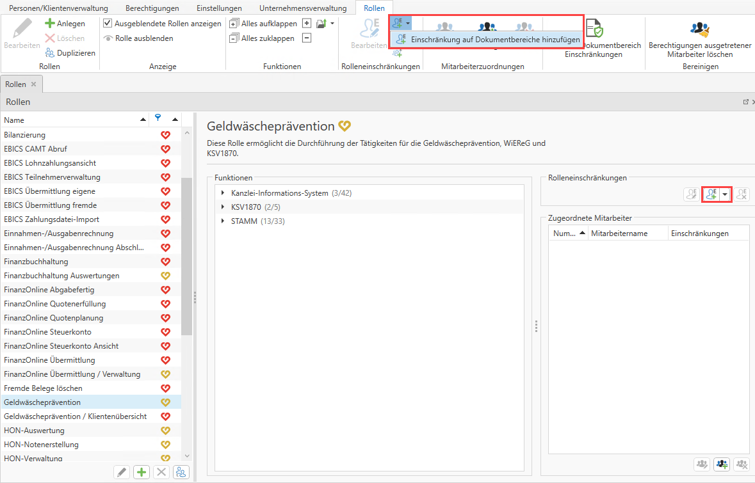Click duplicate role button below role list
The width and height of the screenshot is (755, 483).
[x=182, y=472]
